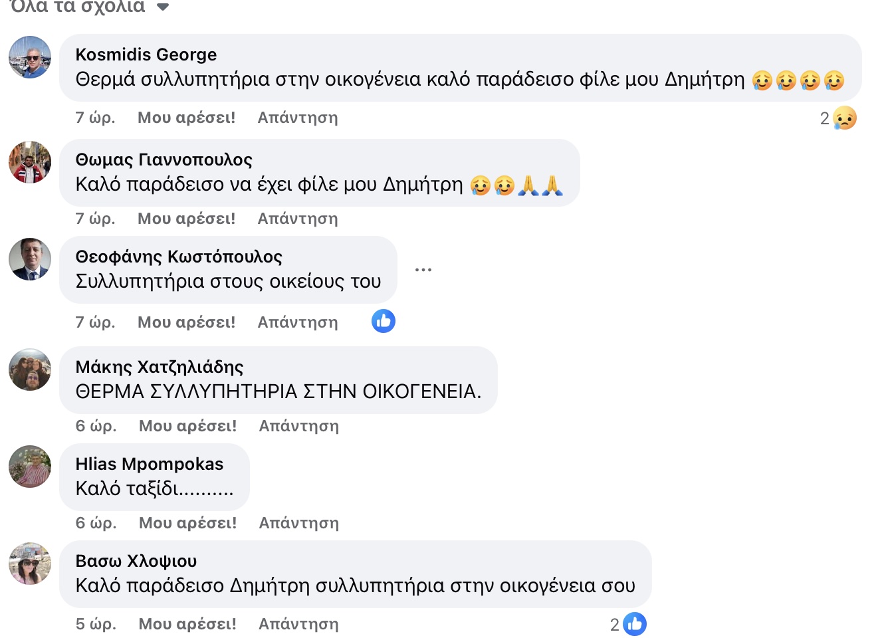This screenshot has height=638, width=888.
Task: Click Hlias Mpompokas avatar image
Action: coord(30,467)
